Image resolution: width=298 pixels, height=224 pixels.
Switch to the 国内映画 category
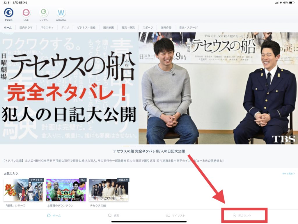tap(109, 28)
